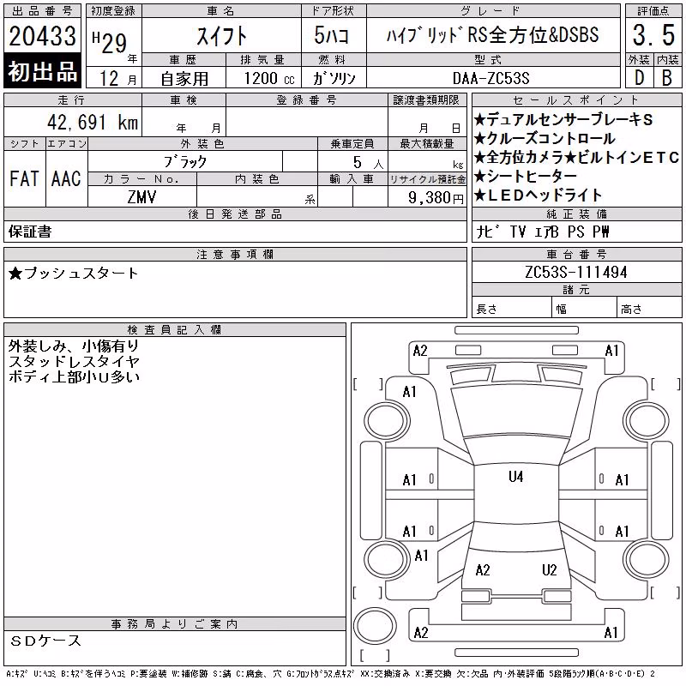Select exterior grade D
This screenshot has width=686, height=686.
pos(639,78)
